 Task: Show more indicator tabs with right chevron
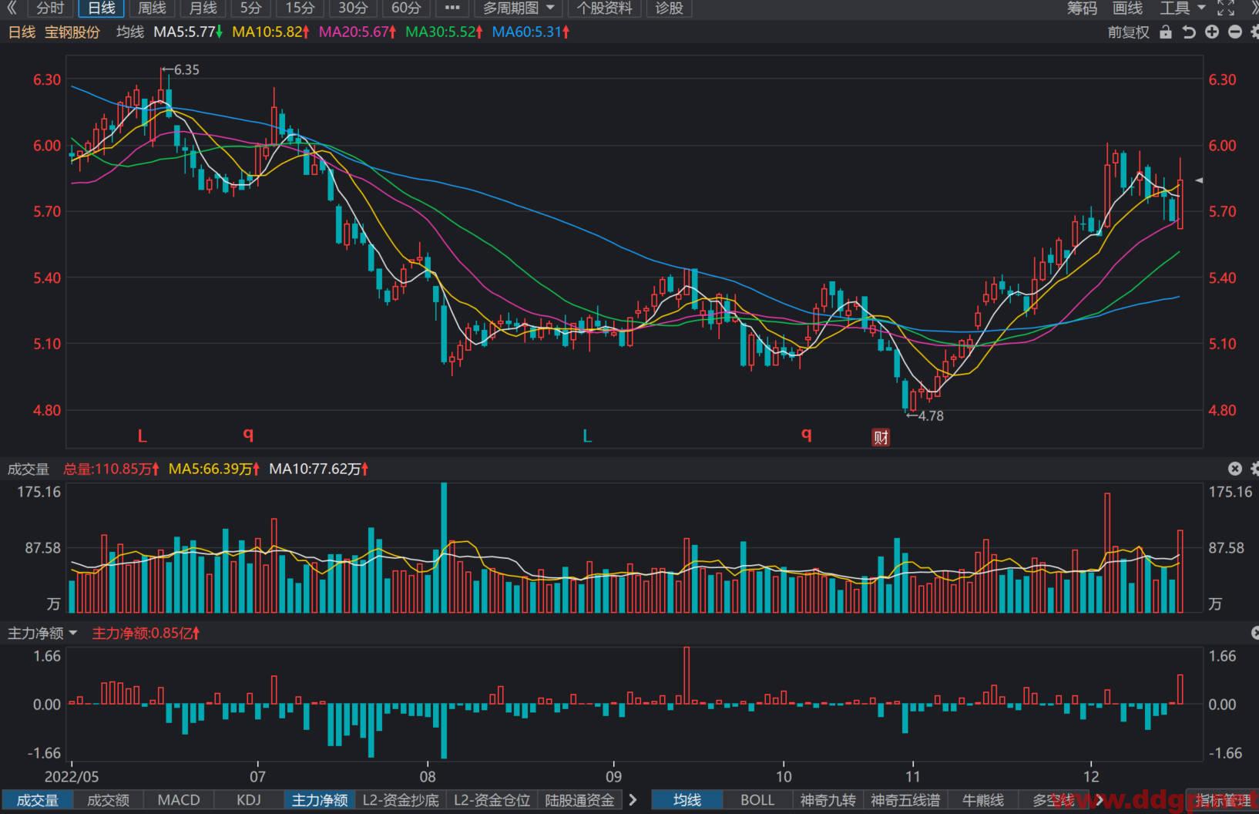(633, 800)
